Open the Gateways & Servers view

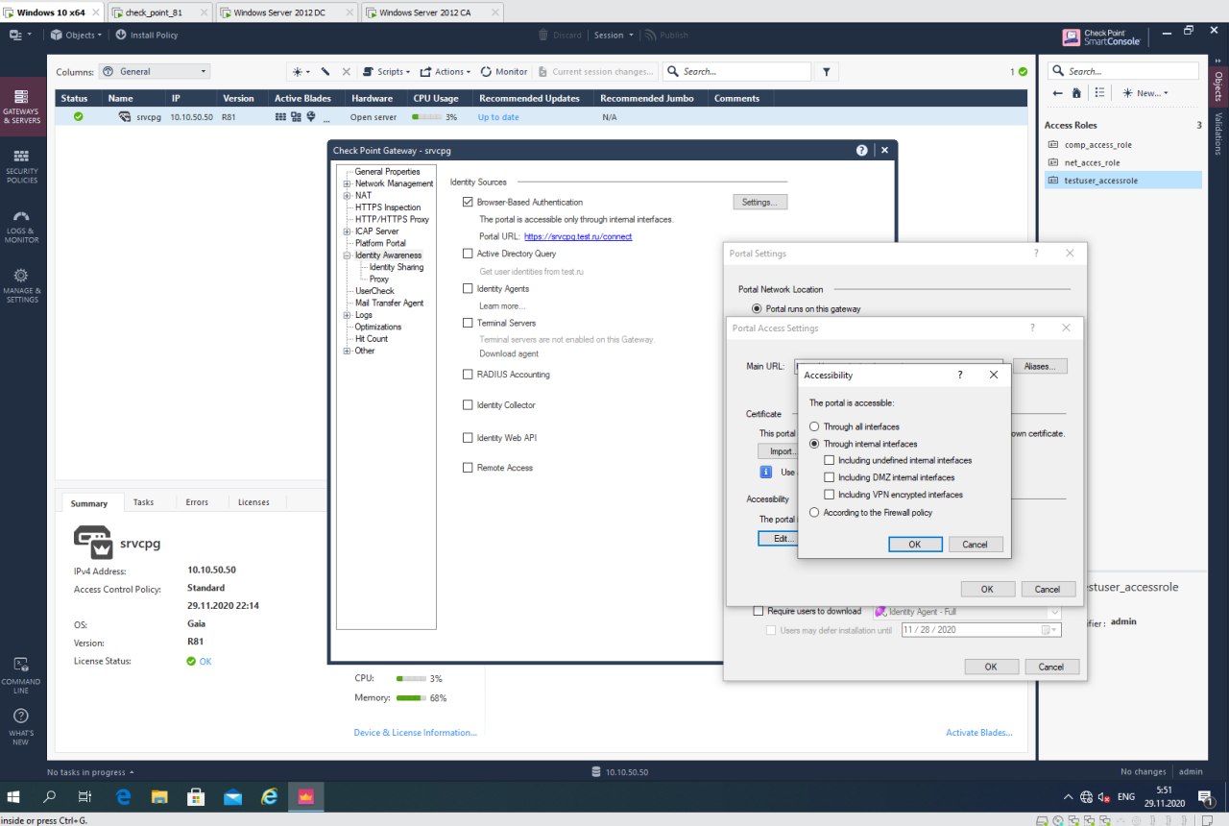coord(21,106)
